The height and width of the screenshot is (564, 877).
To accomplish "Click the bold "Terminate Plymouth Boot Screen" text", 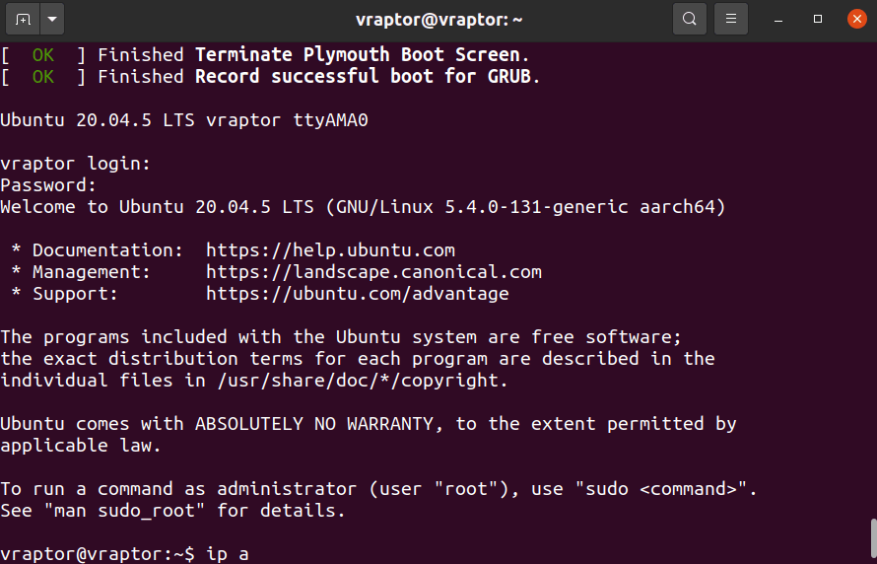I will pos(358,55).
